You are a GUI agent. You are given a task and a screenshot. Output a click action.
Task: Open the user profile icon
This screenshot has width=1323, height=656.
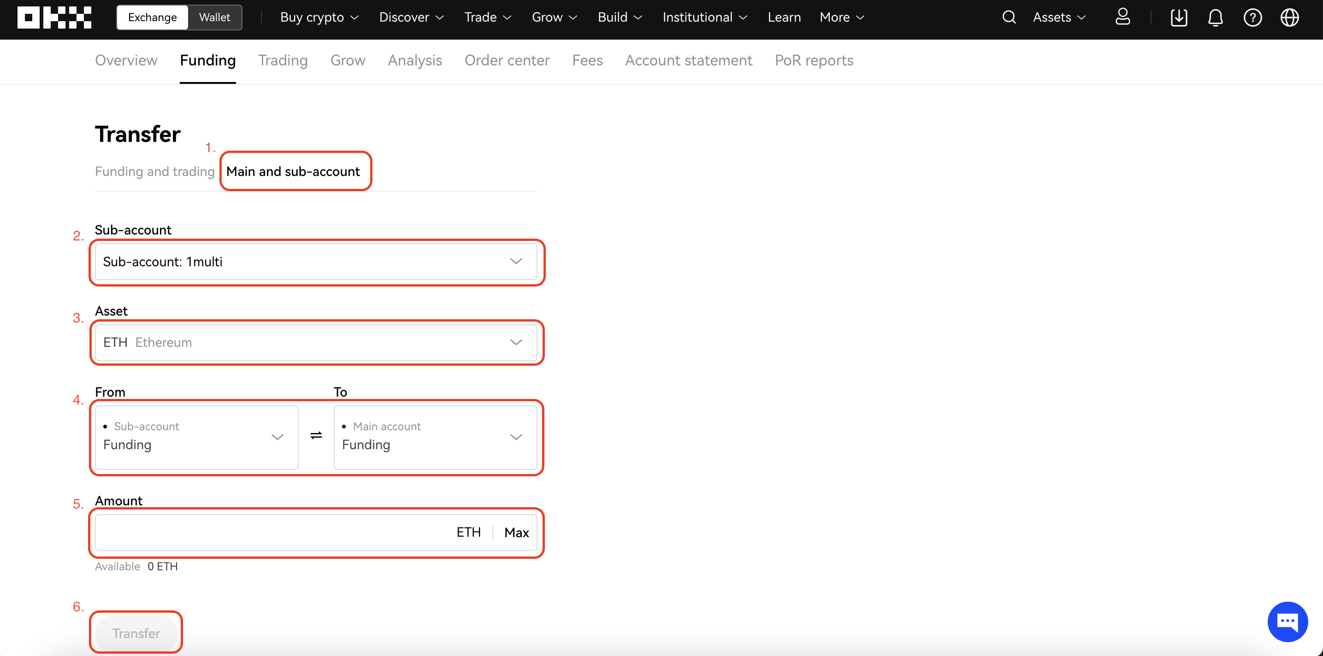pyautogui.click(x=1122, y=18)
